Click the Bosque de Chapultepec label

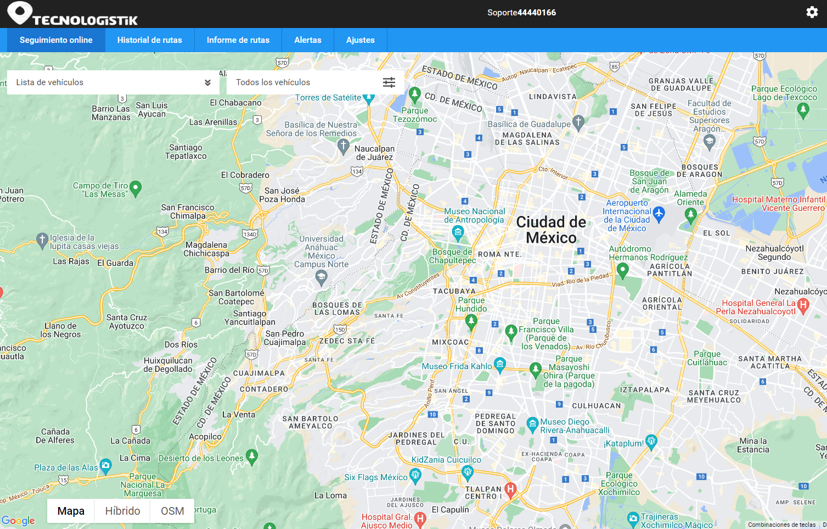pyautogui.click(x=452, y=256)
